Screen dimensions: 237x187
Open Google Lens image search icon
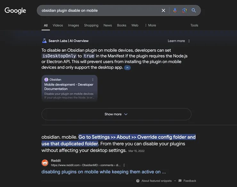point(184,11)
